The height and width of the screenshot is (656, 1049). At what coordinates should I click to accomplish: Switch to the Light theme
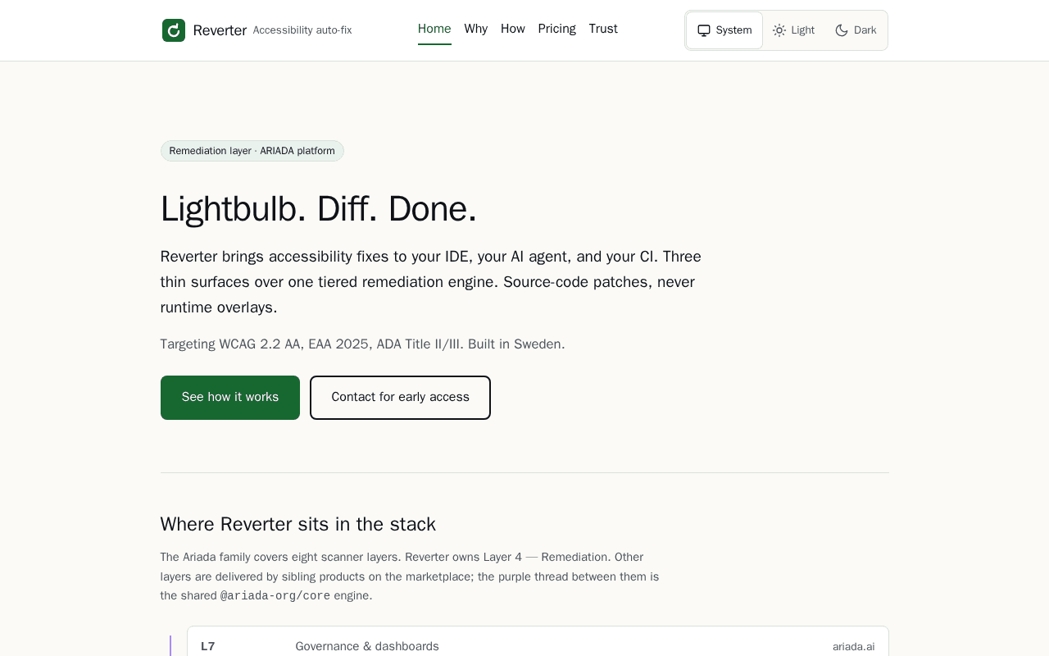(x=793, y=30)
